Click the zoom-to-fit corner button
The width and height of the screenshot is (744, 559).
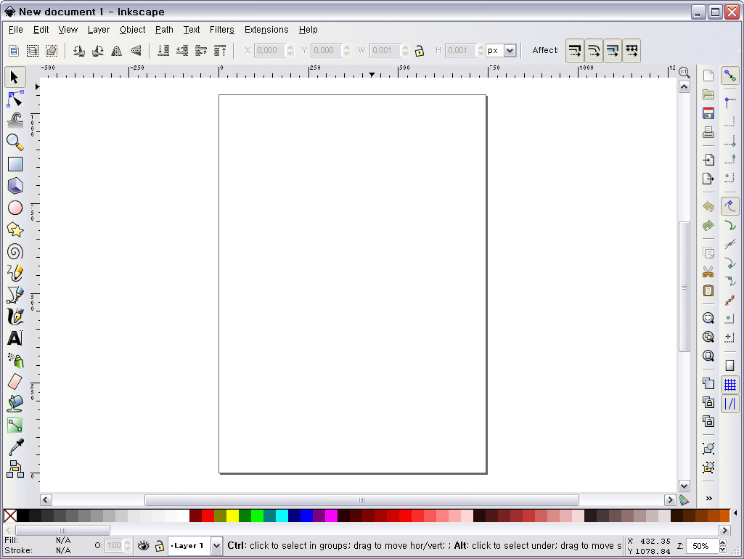tap(684, 72)
